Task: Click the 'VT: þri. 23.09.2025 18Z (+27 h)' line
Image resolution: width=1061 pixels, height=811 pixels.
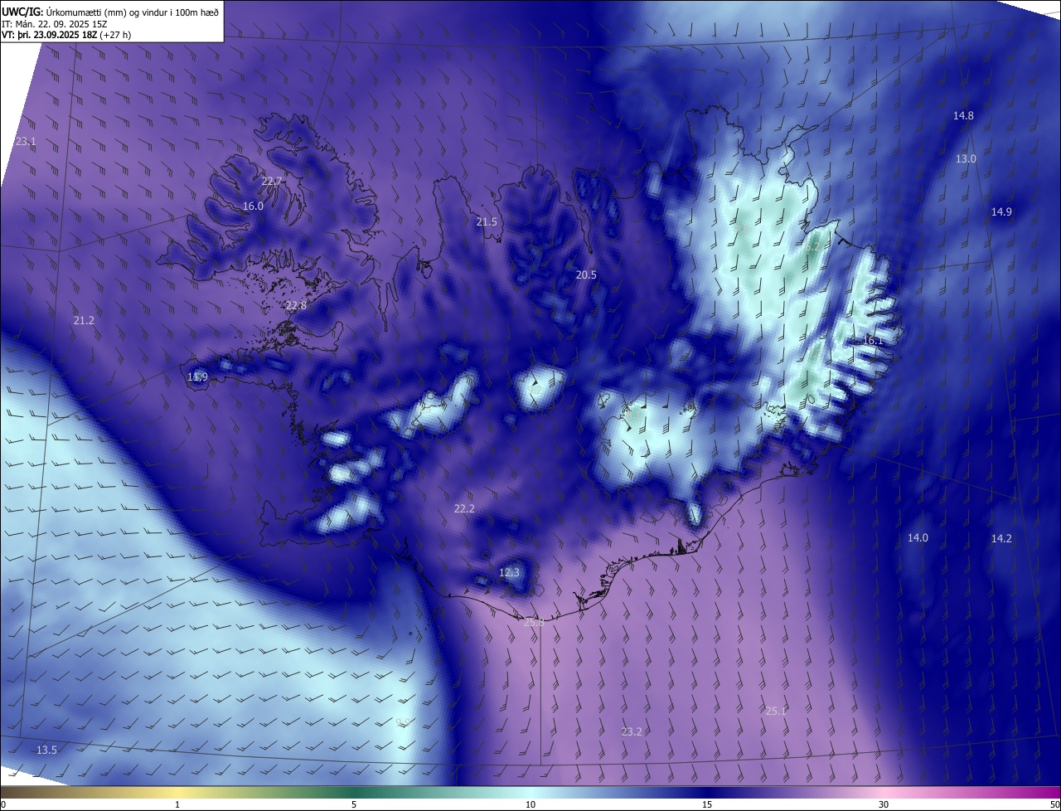Action: [66, 35]
